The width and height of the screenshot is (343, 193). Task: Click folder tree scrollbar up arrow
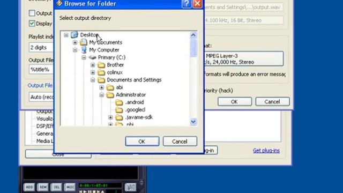(193, 35)
